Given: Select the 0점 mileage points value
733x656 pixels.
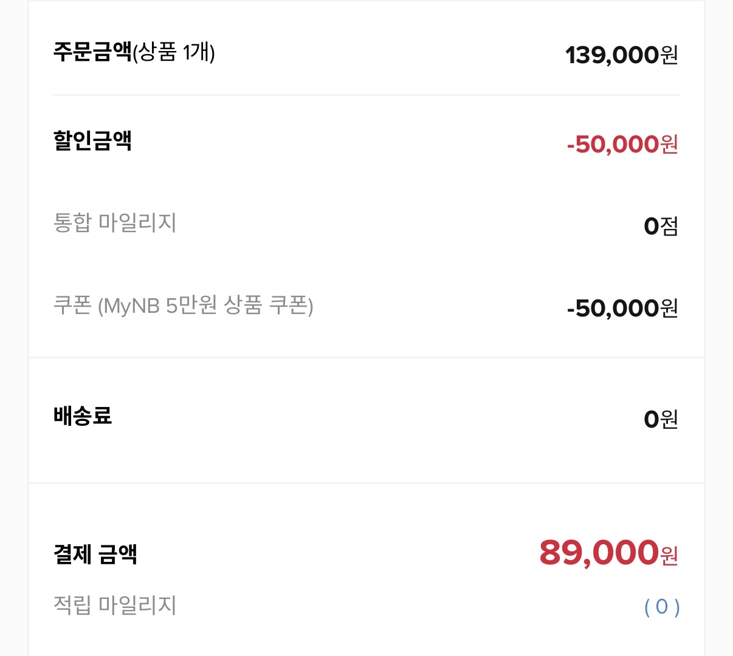Looking at the screenshot, I should (x=661, y=227).
